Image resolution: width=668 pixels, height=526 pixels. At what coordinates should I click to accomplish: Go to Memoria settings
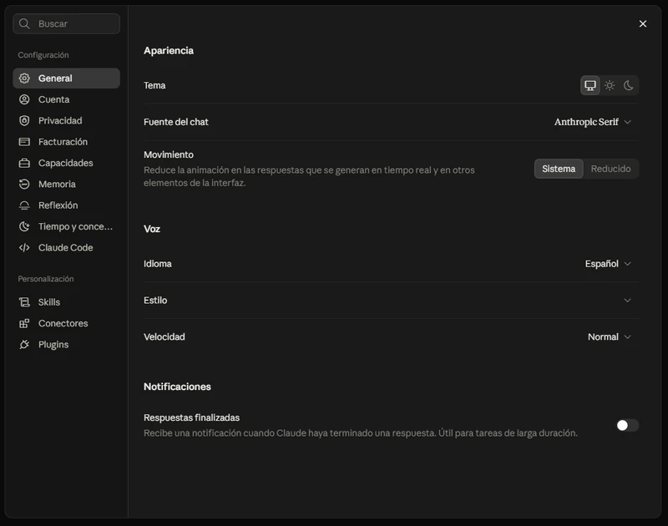point(67,184)
